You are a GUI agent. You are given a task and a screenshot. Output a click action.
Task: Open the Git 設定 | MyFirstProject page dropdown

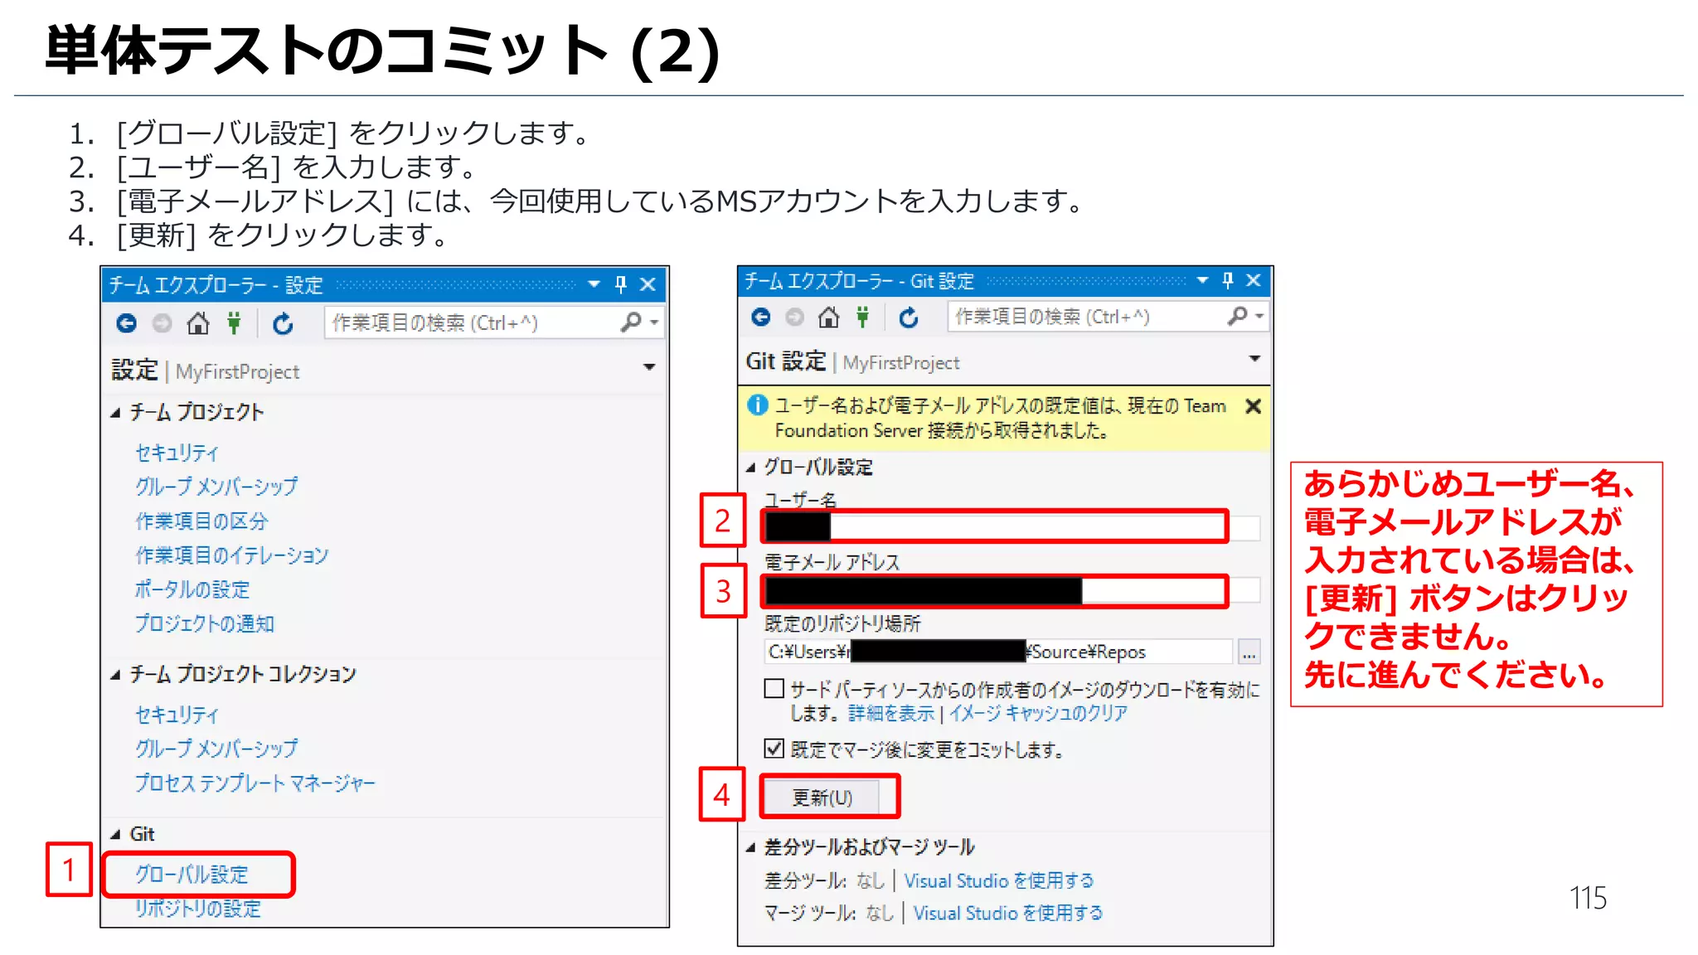(x=1254, y=358)
